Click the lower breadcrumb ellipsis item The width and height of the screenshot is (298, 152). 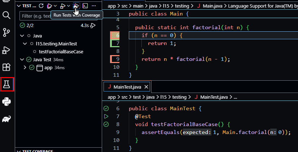pos(235,97)
